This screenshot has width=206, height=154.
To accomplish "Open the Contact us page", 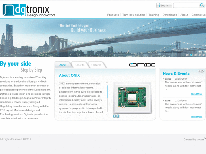I will click(x=199, y=15).
